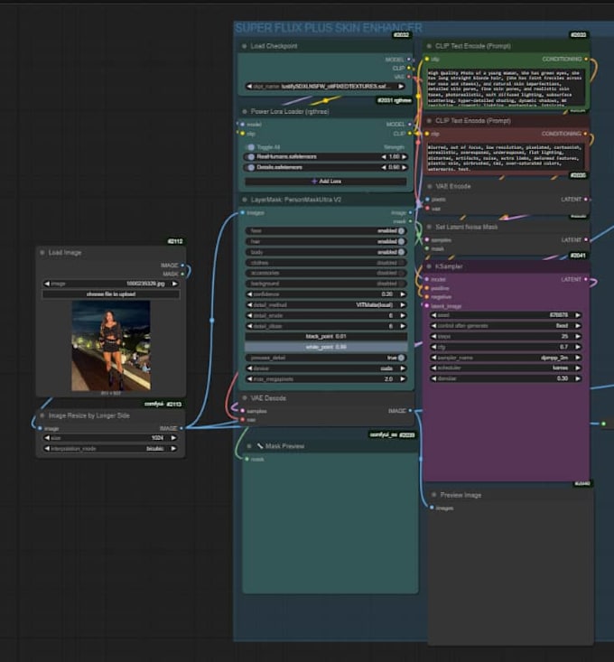Open the interpolation_mode bicubic dropdown
This screenshot has width=614, height=662.
click(110, 448)
